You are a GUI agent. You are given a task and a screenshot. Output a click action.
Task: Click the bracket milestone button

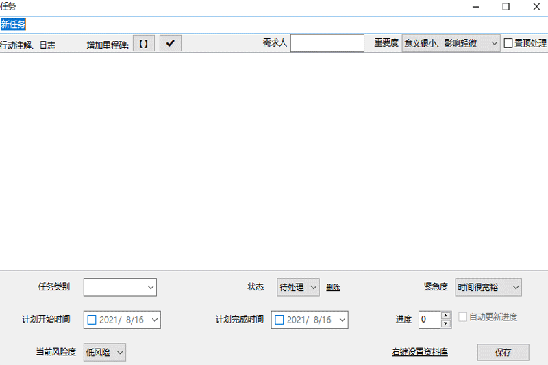click(144, 43)
